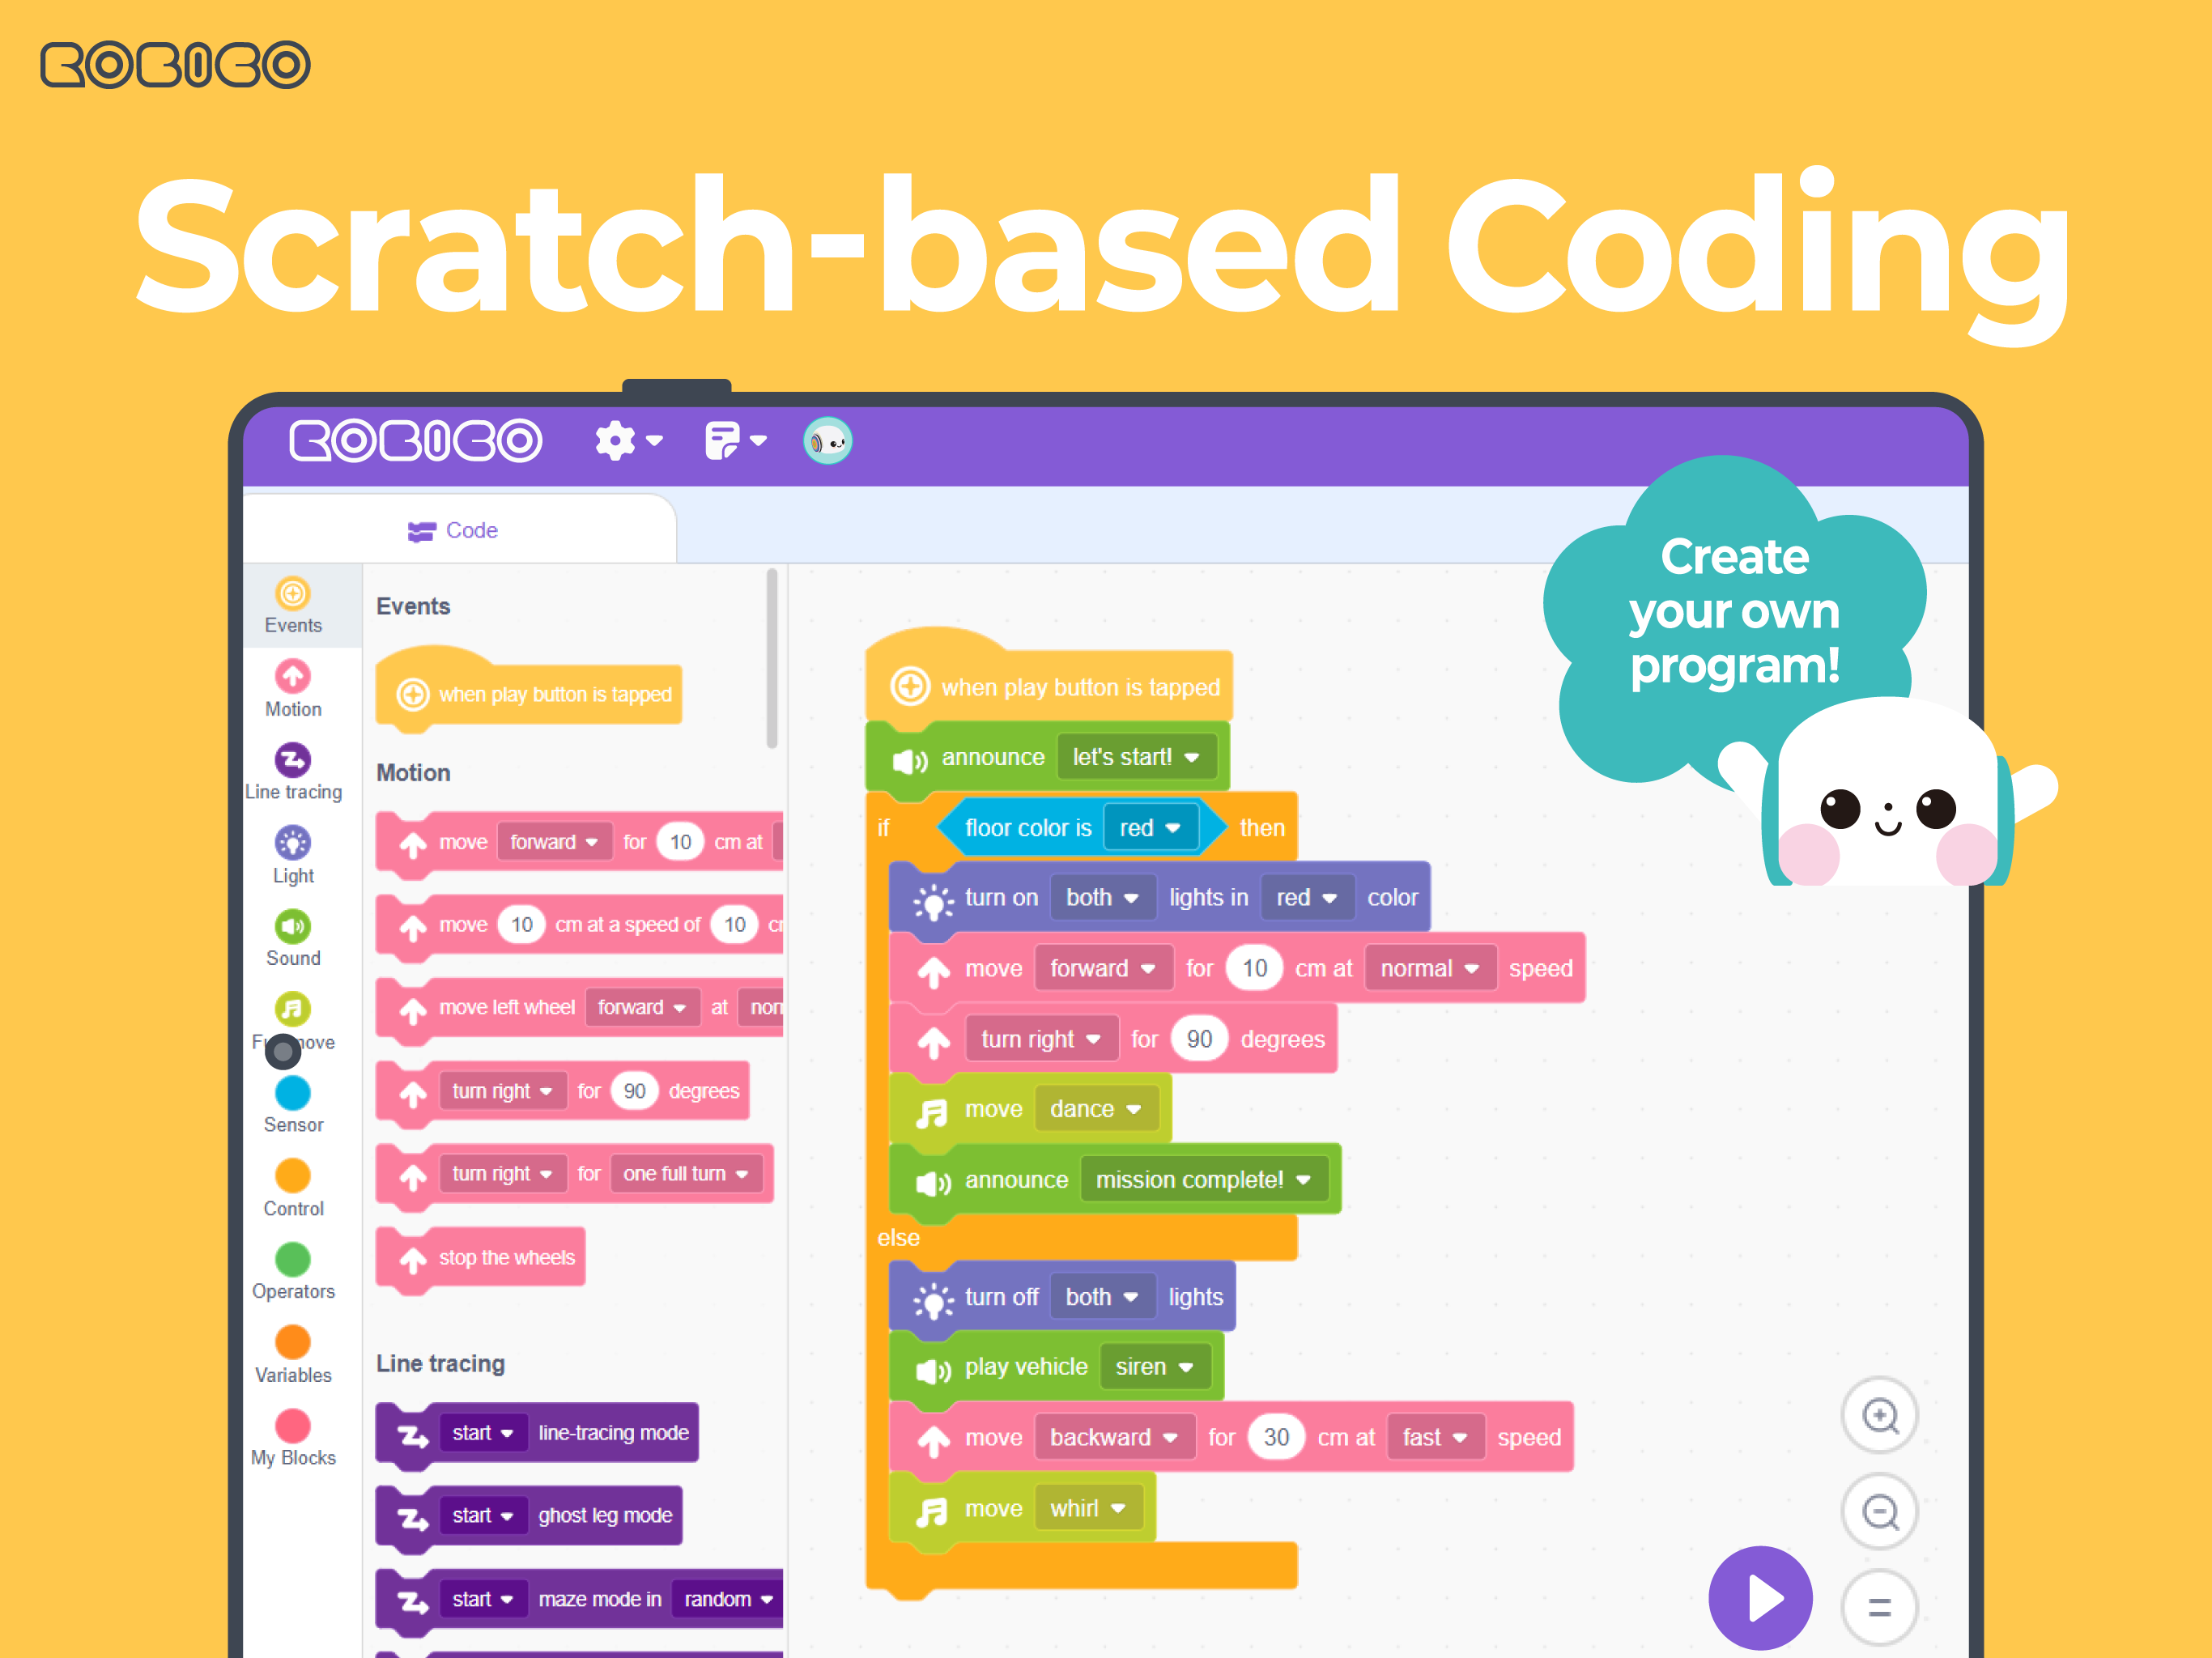Open the settings gear menu

pos(628,440)
